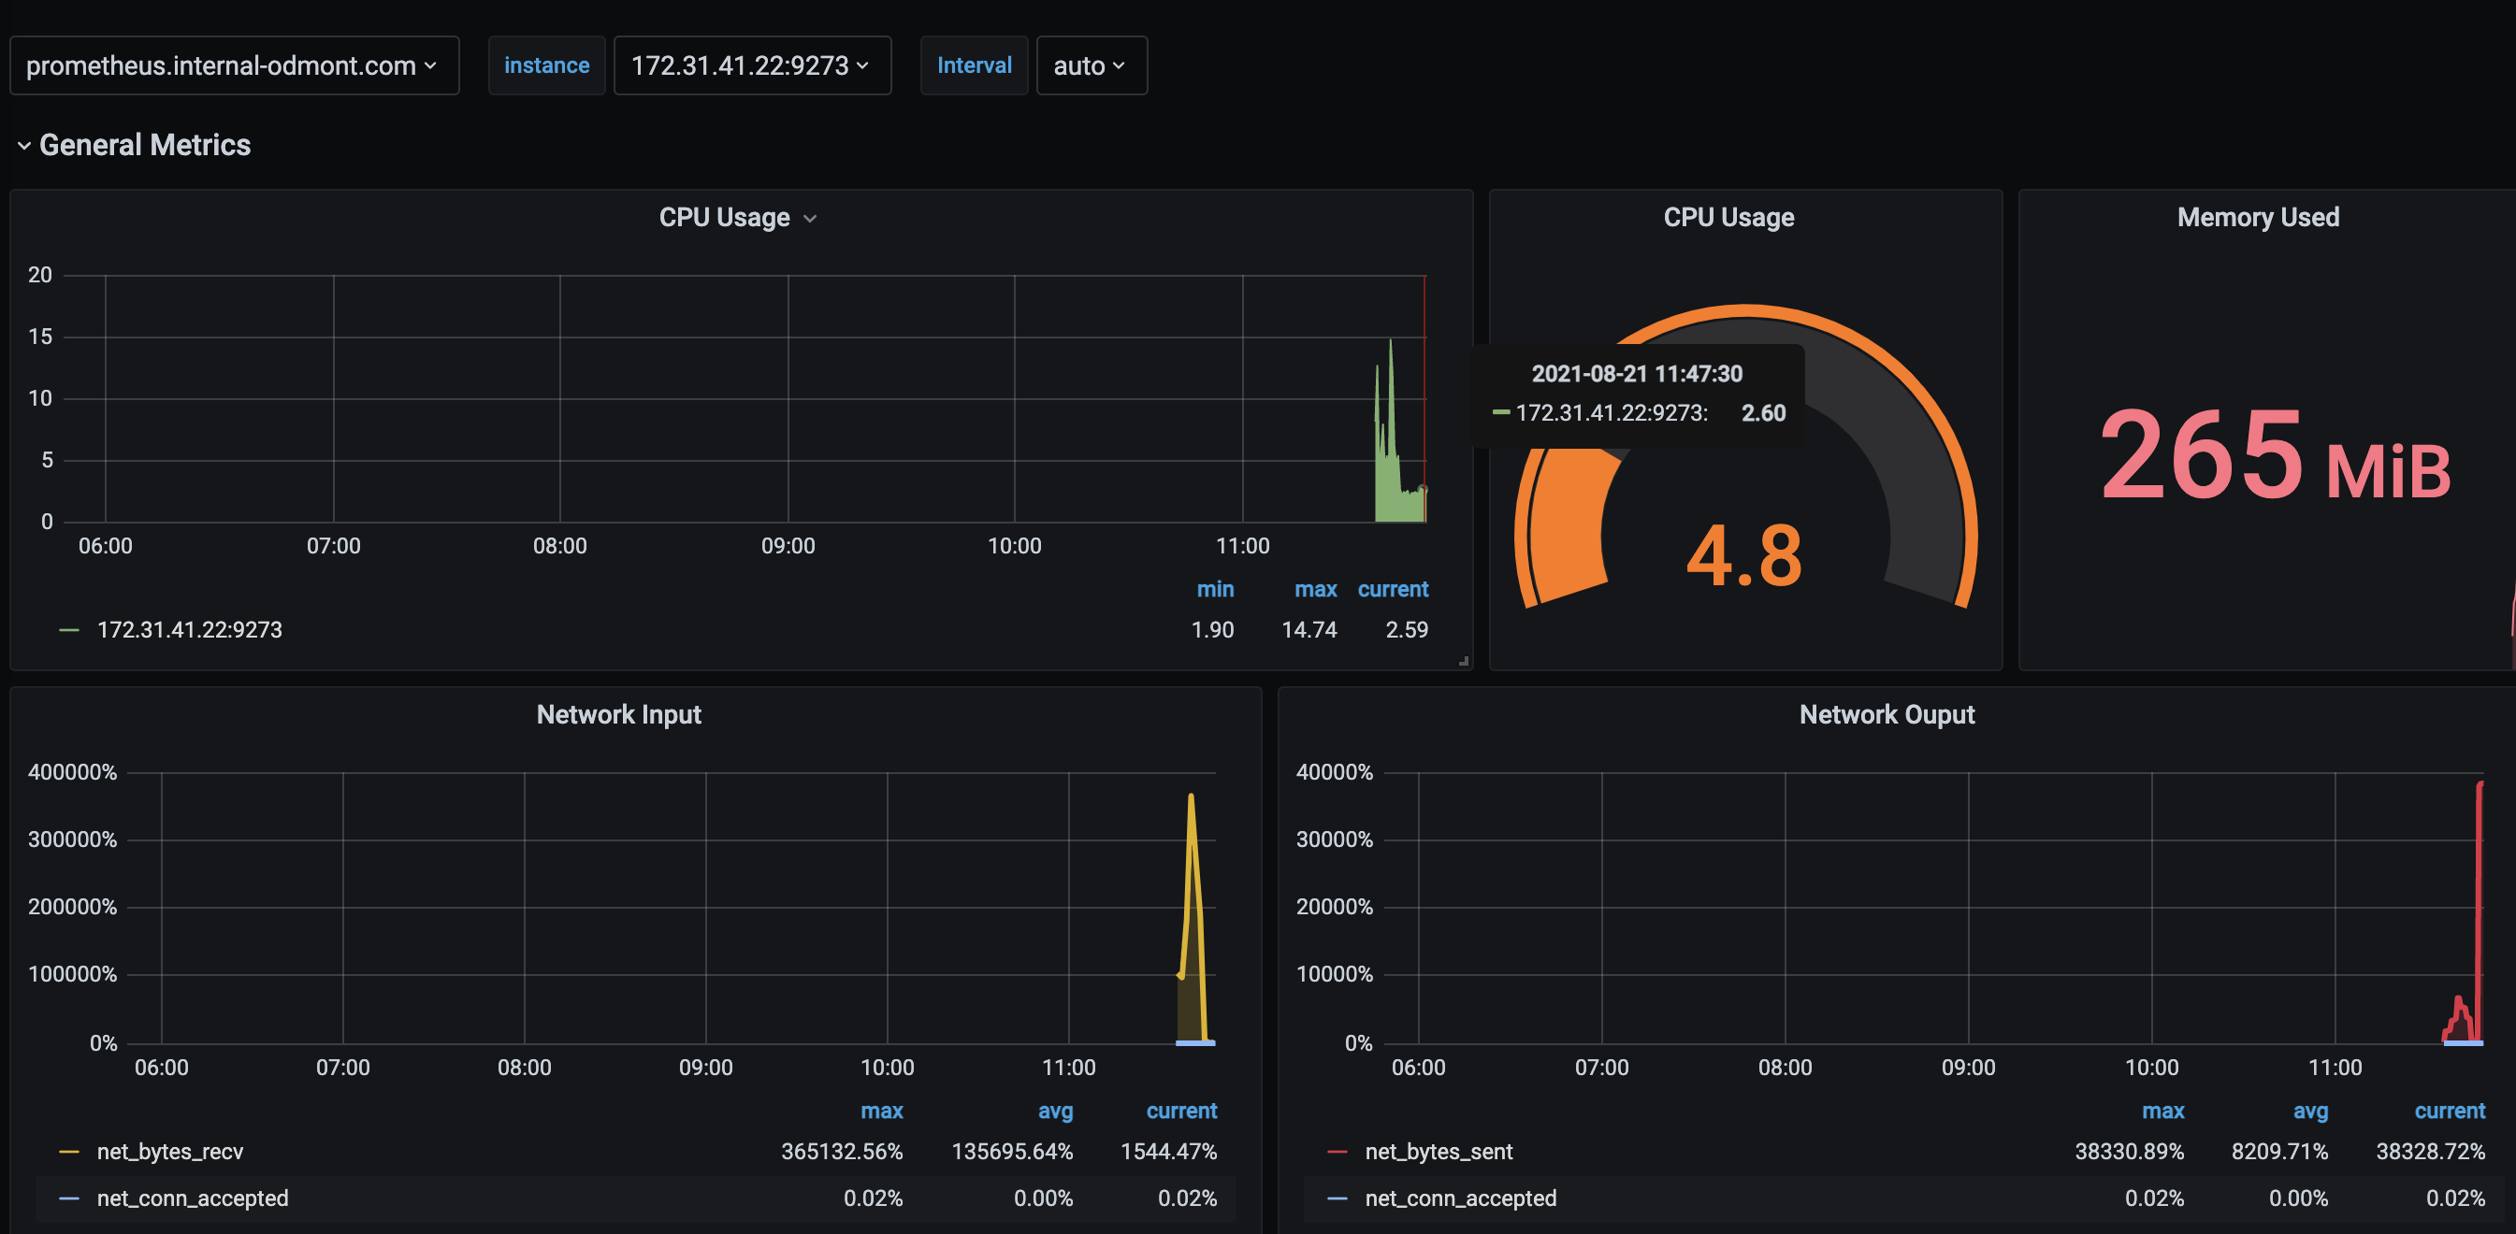Collapse the General Metrics row chevron
Screen dimensions: 2516x1234
click(x=23, y=146)
